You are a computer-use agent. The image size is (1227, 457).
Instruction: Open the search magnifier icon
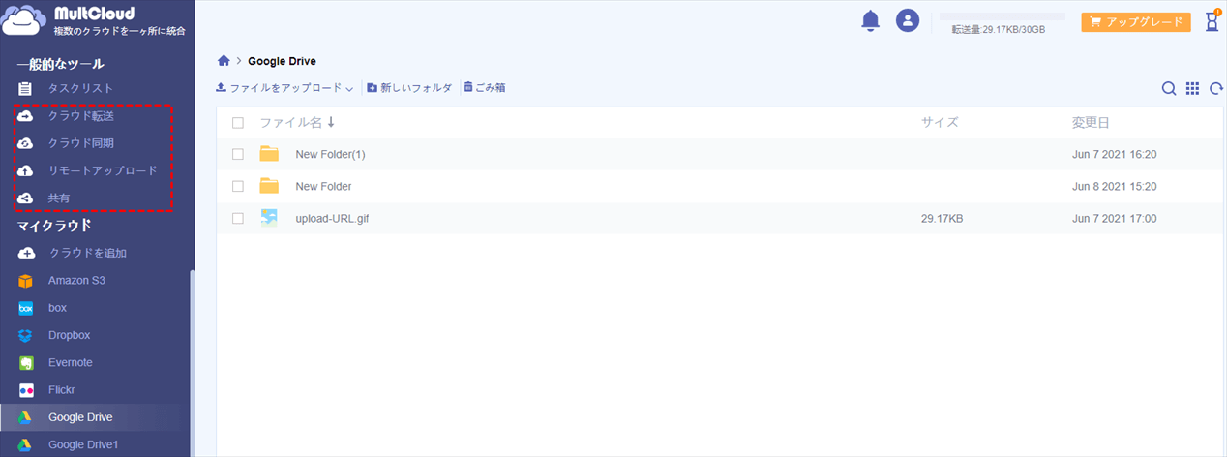click(1169, 88)
